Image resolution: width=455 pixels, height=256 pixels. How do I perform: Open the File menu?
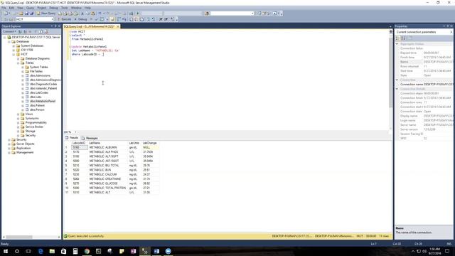pos(4,8)
